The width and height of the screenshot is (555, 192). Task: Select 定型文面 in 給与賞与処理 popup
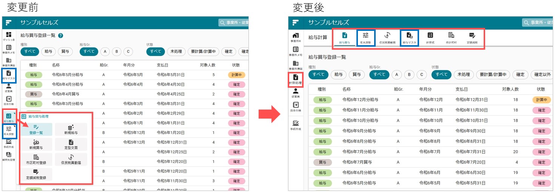[71, 145]
